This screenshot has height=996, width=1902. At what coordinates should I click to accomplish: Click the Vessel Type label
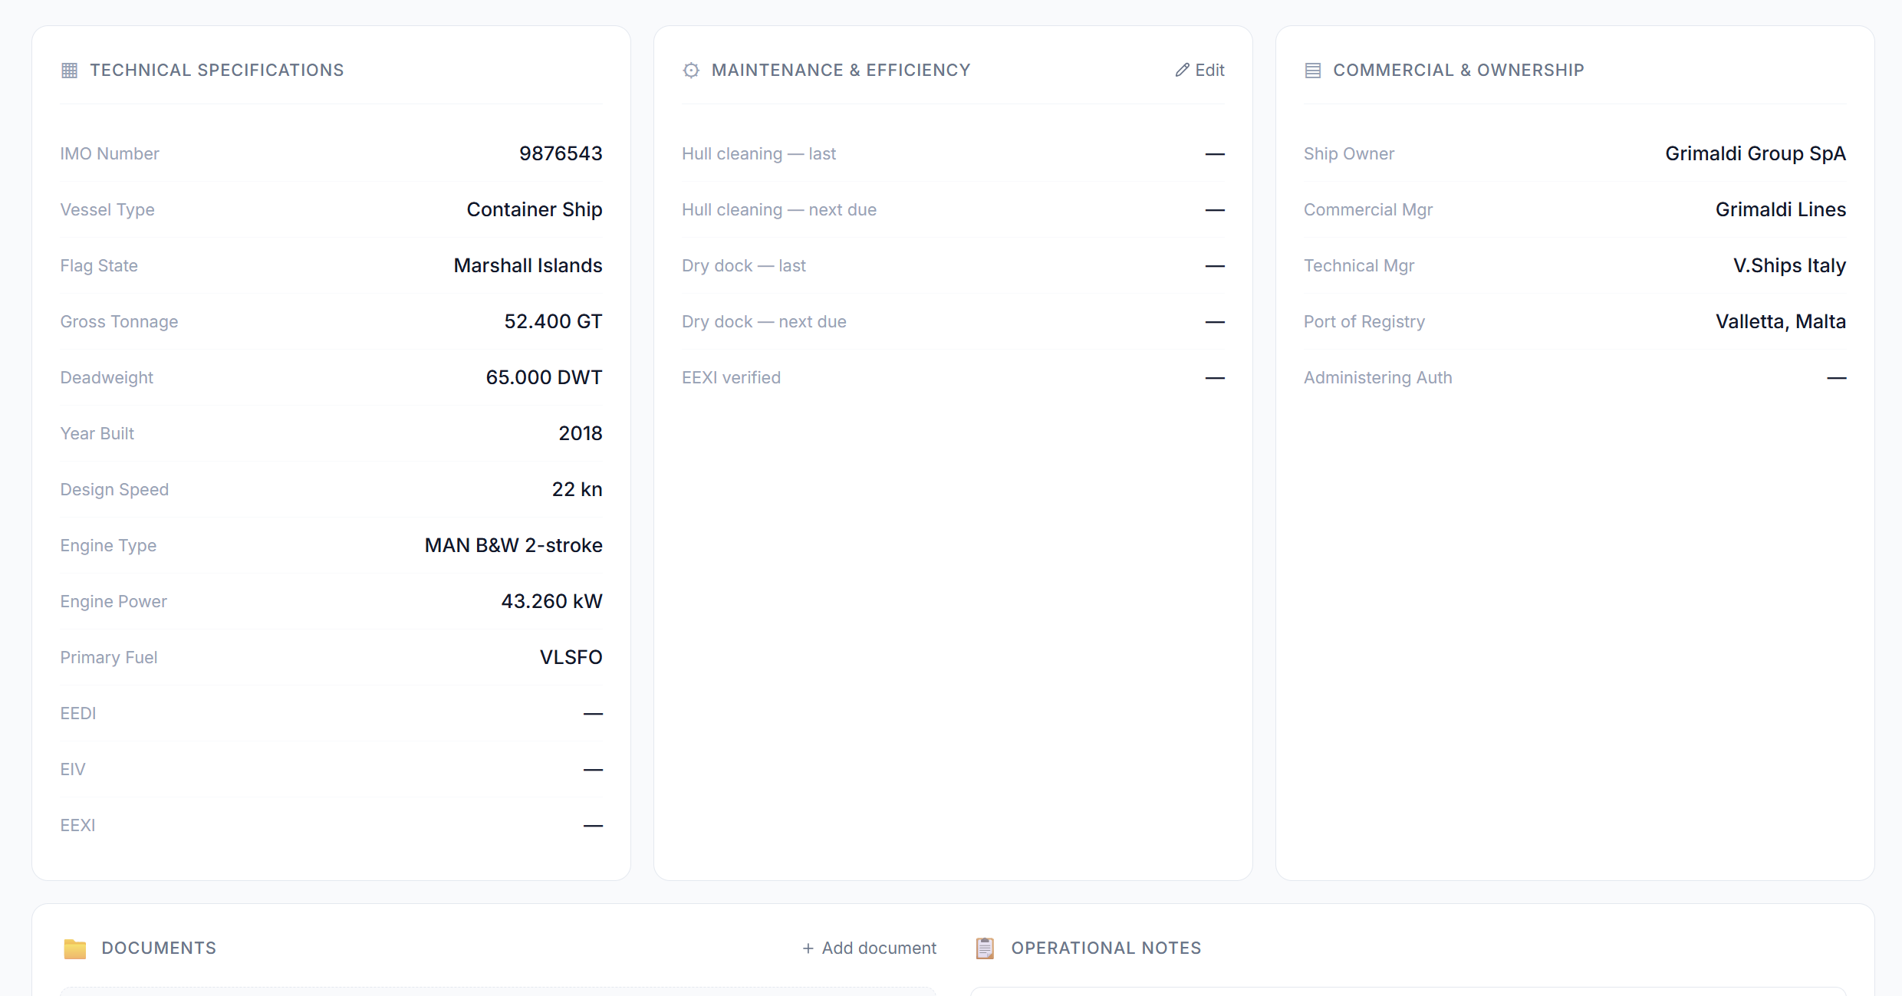[107, 209]
